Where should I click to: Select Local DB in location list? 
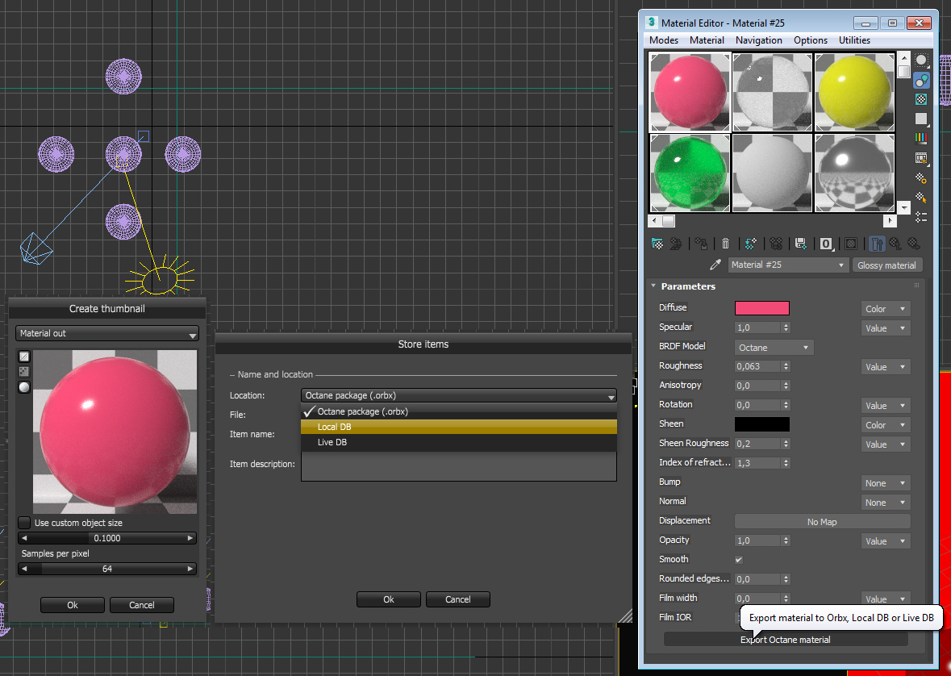coord(458,427)
